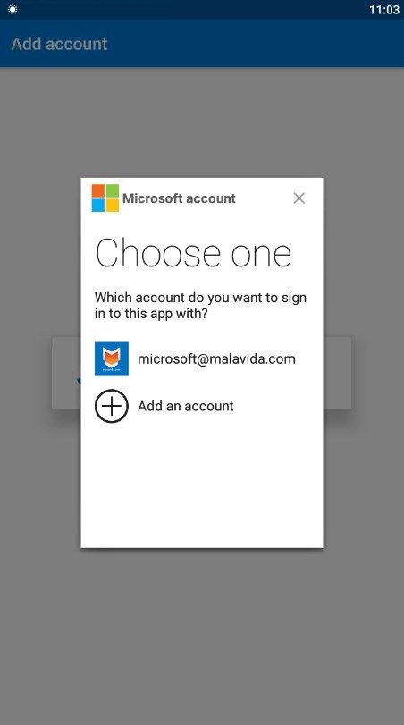Tap the circled plus icon
The width and height of the screenshot is (404, 725).
point(112,406)
